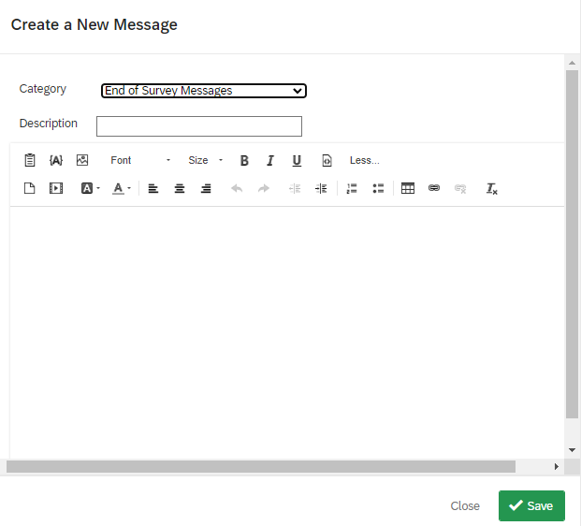Click the green Save button
This screenshot has width=581, height=526.
pyautogui.click(x=531, y=505)
